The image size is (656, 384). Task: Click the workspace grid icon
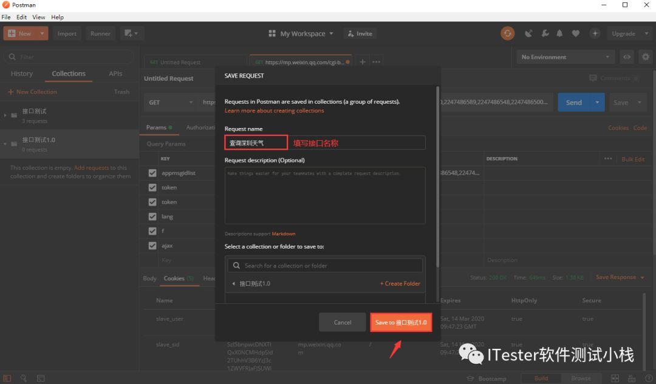coord(272,33)
